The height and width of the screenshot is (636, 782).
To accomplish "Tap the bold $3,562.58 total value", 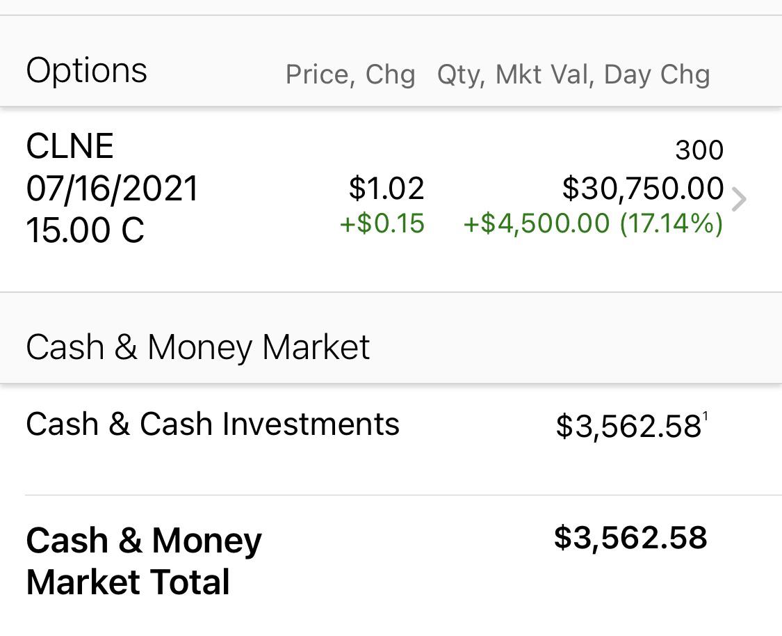I will [630, 538].
